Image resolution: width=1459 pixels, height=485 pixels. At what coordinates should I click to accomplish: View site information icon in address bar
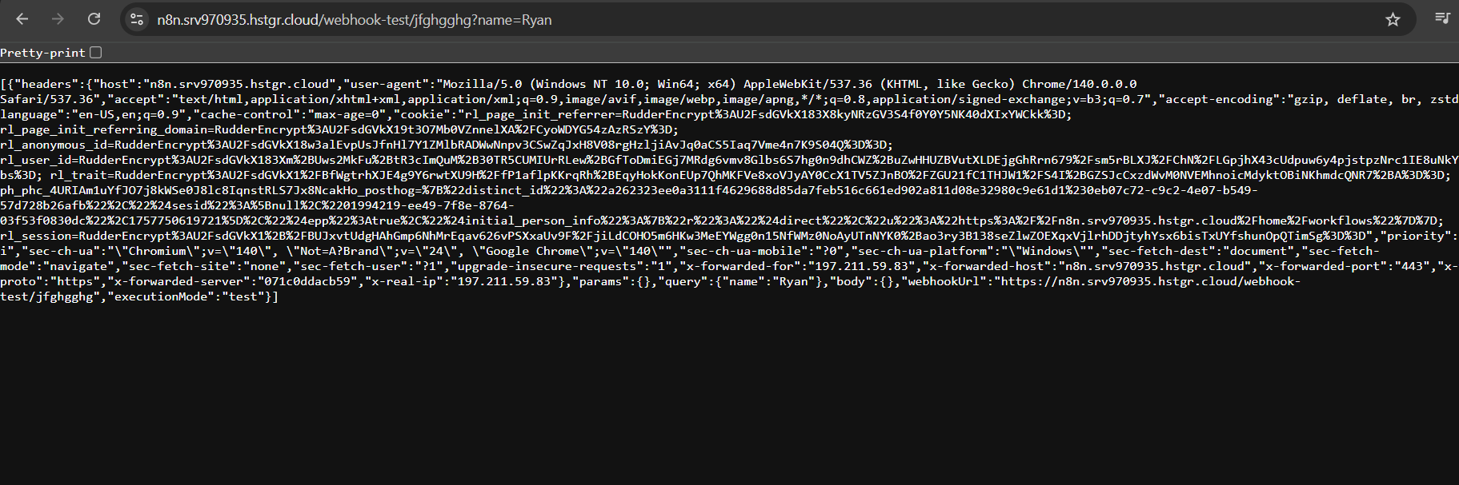pyautogui.click(x=137, y=20)
